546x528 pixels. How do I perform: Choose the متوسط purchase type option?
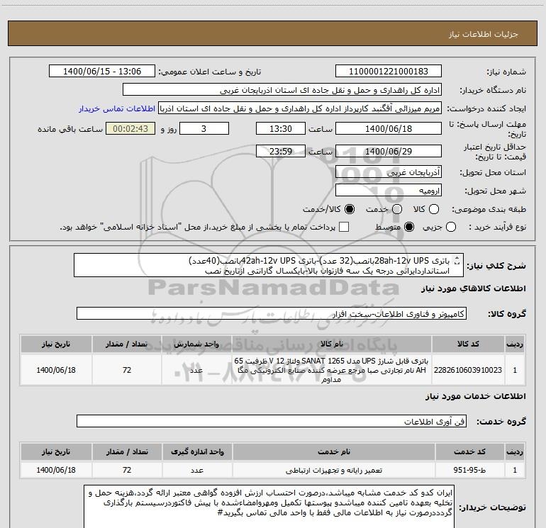coord(409,228)
